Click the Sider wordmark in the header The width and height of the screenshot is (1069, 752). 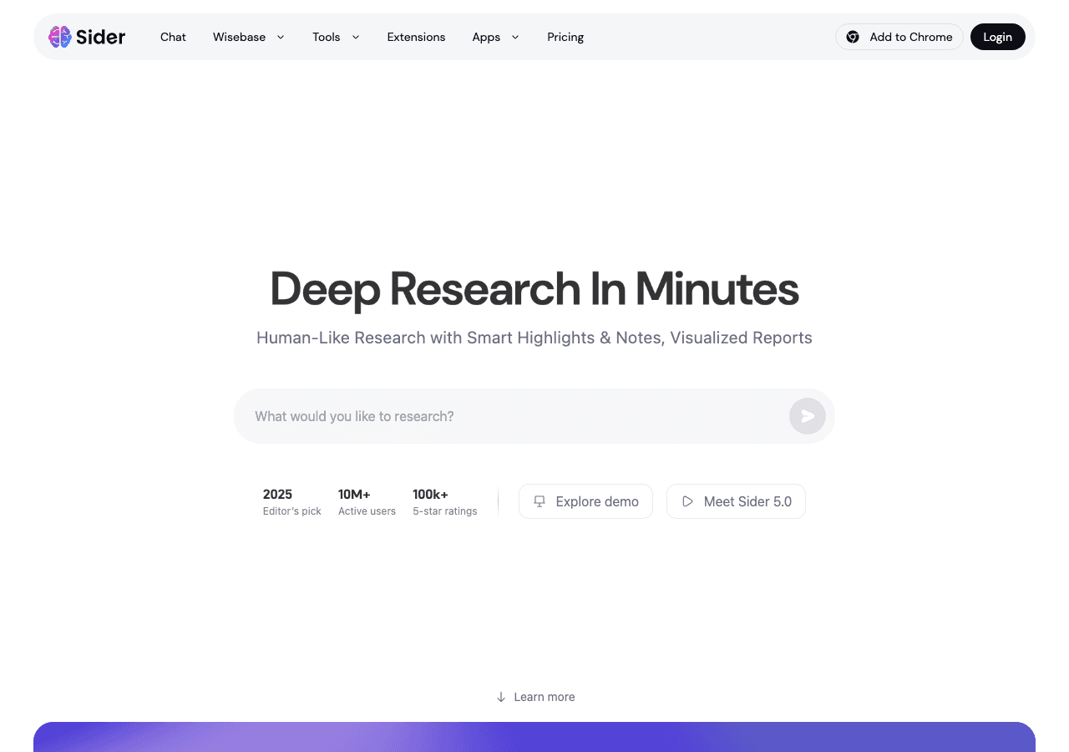[100, 37]
